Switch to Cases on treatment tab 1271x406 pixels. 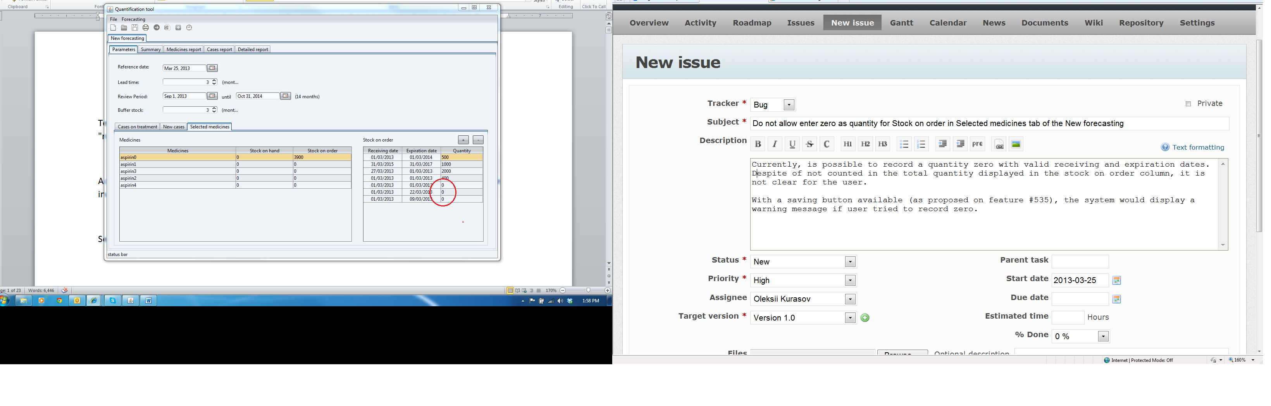(138, 128)
